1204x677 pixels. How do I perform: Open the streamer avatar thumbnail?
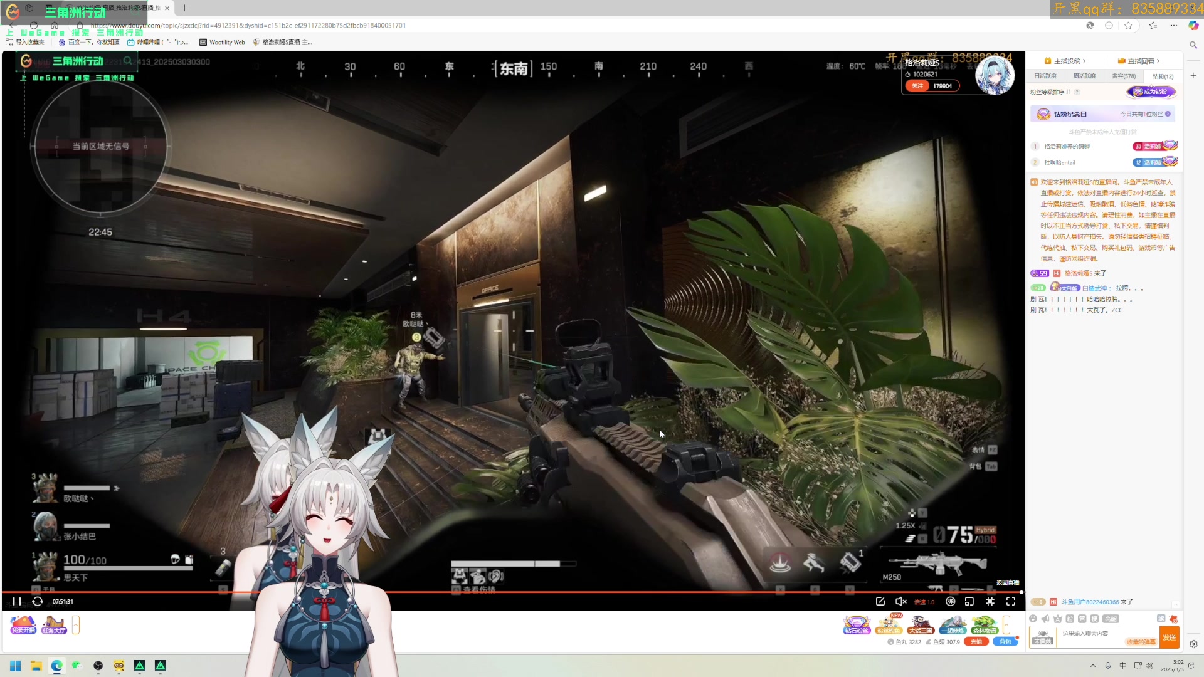(x=995, y=75)
